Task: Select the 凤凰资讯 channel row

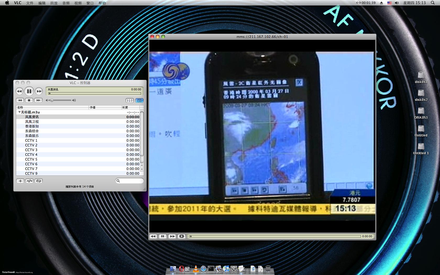Action: (x=78, y=117)
